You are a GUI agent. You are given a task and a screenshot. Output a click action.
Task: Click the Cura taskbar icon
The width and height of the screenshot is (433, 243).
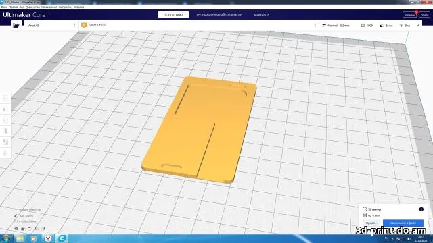coord(62,238)
